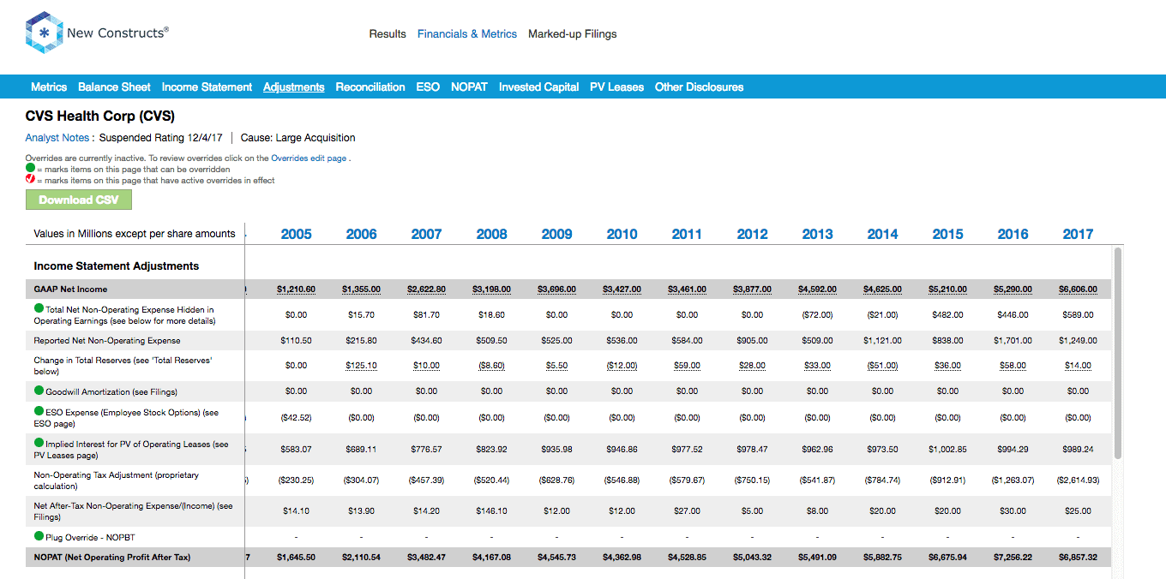Select the Adjustments section
Image resolution: width=1166 pixels, height=579 pixels.
[294, 87]
